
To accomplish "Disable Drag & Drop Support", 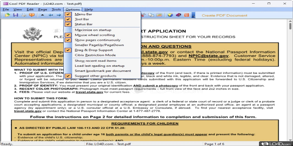I will (93, 50).
